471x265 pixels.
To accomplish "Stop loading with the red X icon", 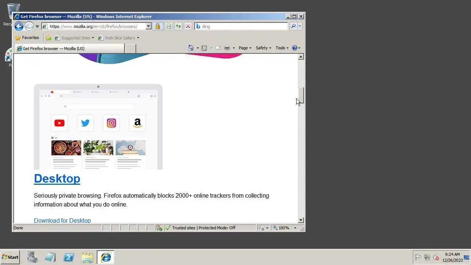I will (188, 26).
